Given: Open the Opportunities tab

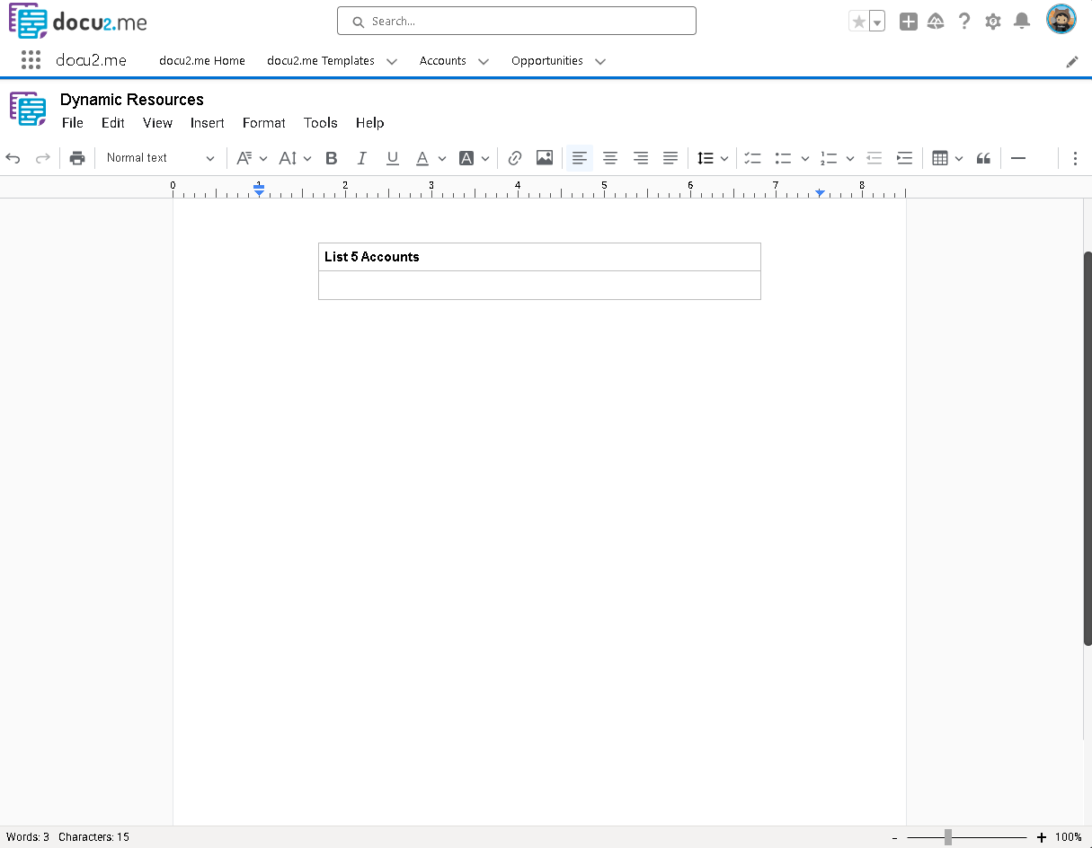Looking at the screenshot, I should [x=547, y=61].
